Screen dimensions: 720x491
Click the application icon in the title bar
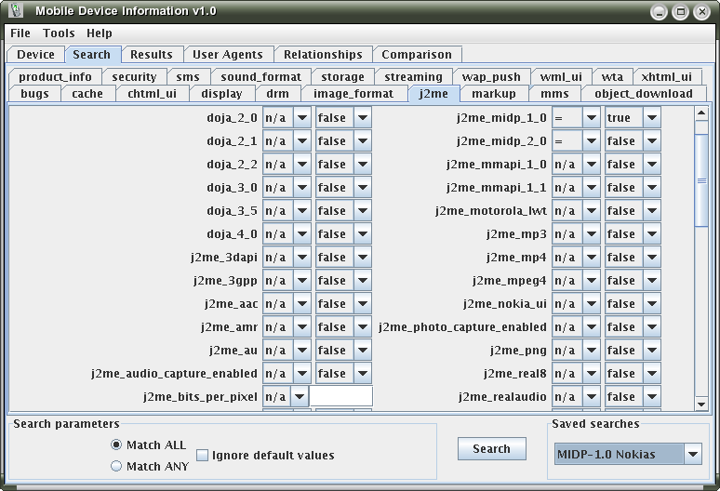click(x=14, y=11)
